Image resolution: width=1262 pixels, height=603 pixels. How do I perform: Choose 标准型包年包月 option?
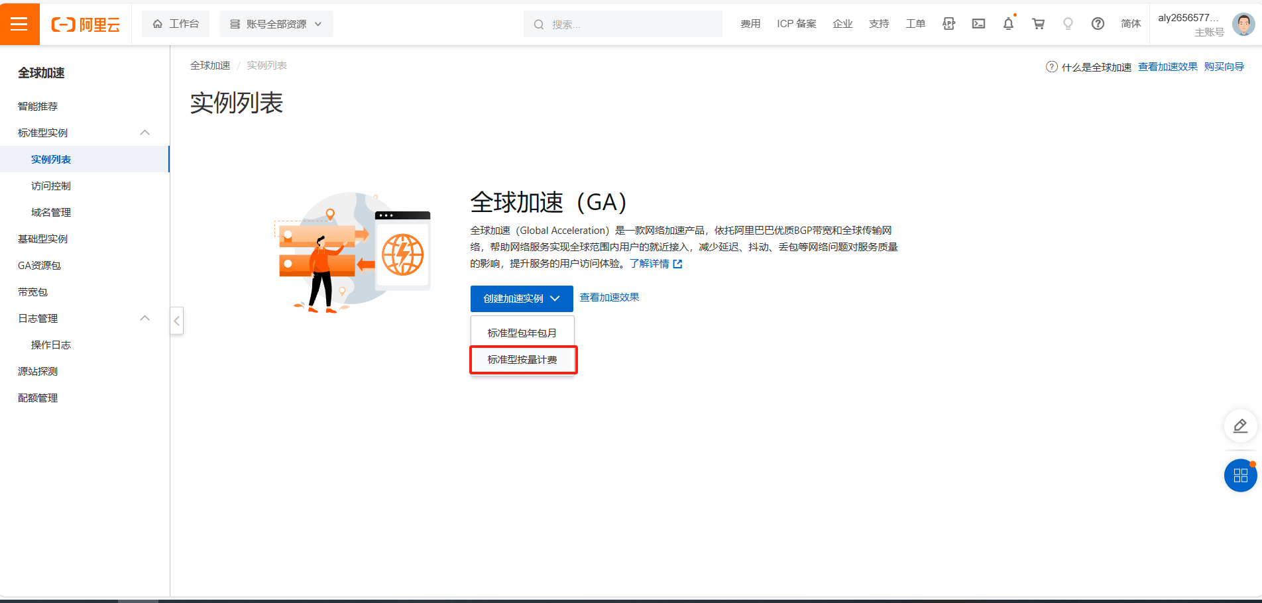[x=522, y=333]
